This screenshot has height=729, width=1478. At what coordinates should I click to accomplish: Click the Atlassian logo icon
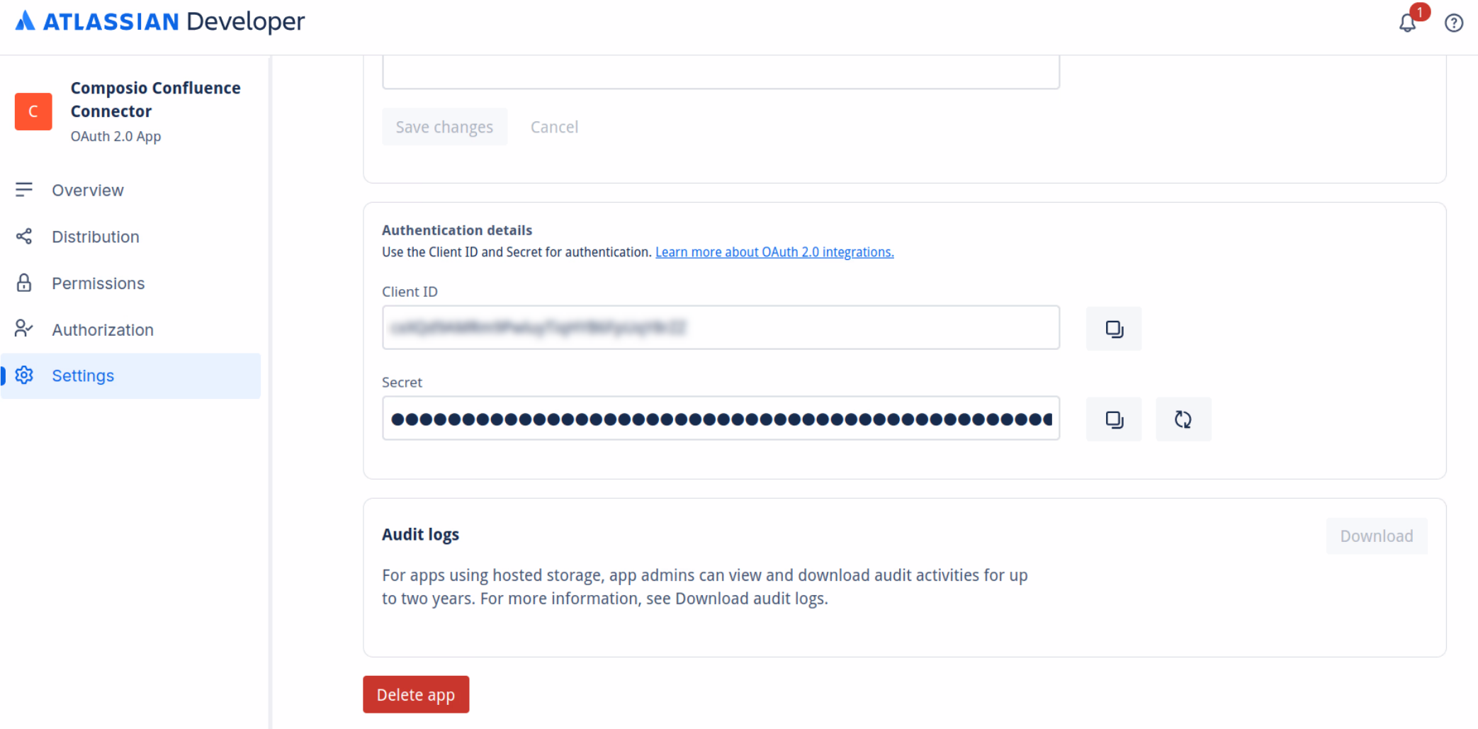coord(25,21)
